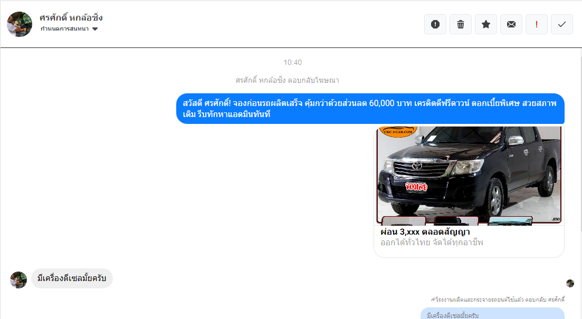
Task: Delete conversation using the trash icon
Action: click(x=461, y=24)
